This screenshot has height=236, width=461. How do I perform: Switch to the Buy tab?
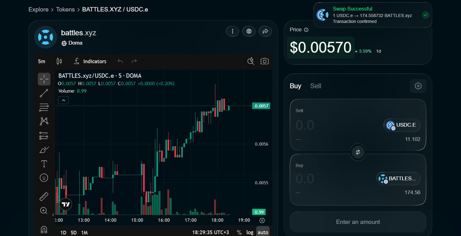(295, 86)
